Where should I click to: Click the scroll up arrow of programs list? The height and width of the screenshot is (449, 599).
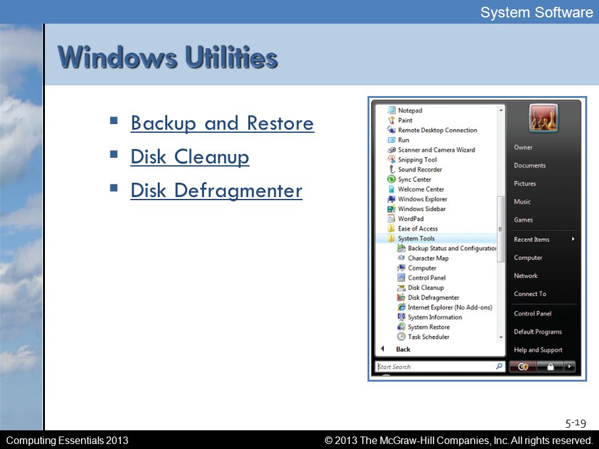pyautogui.click(x=501, y=110)
